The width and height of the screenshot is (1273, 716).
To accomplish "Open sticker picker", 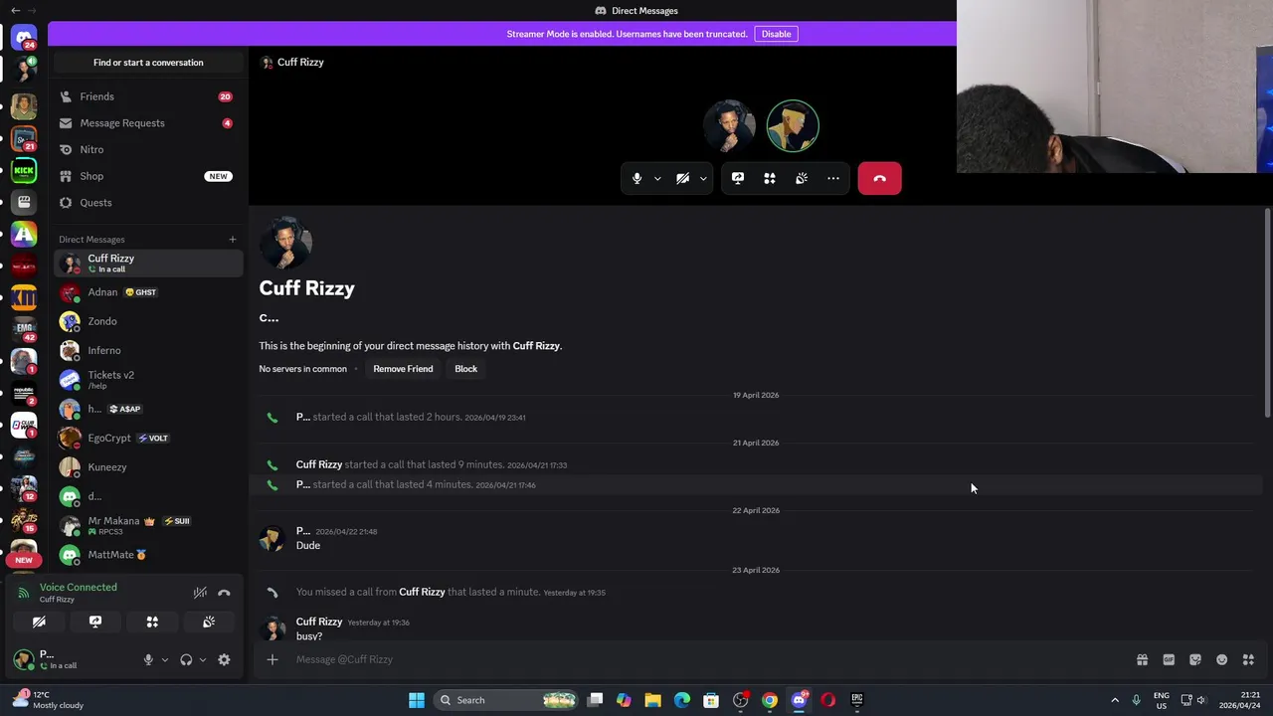I will tap(1195, 659).
